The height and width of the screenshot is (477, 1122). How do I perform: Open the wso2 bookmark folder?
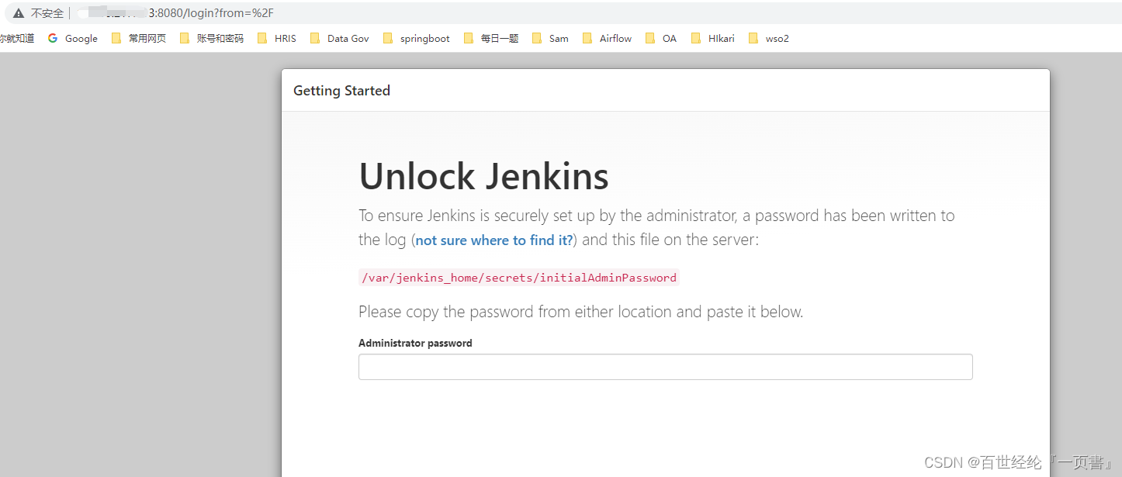click(x=769, y=38)
